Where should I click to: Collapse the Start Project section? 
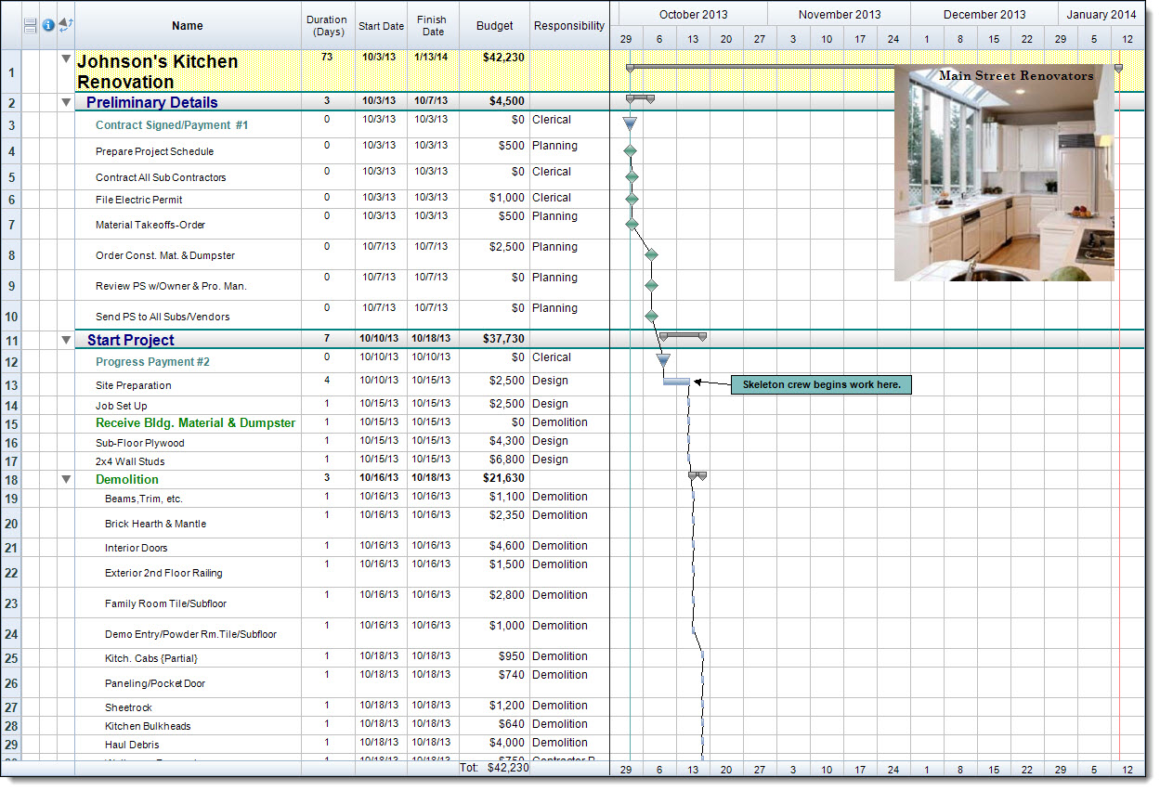coord(66,340)
